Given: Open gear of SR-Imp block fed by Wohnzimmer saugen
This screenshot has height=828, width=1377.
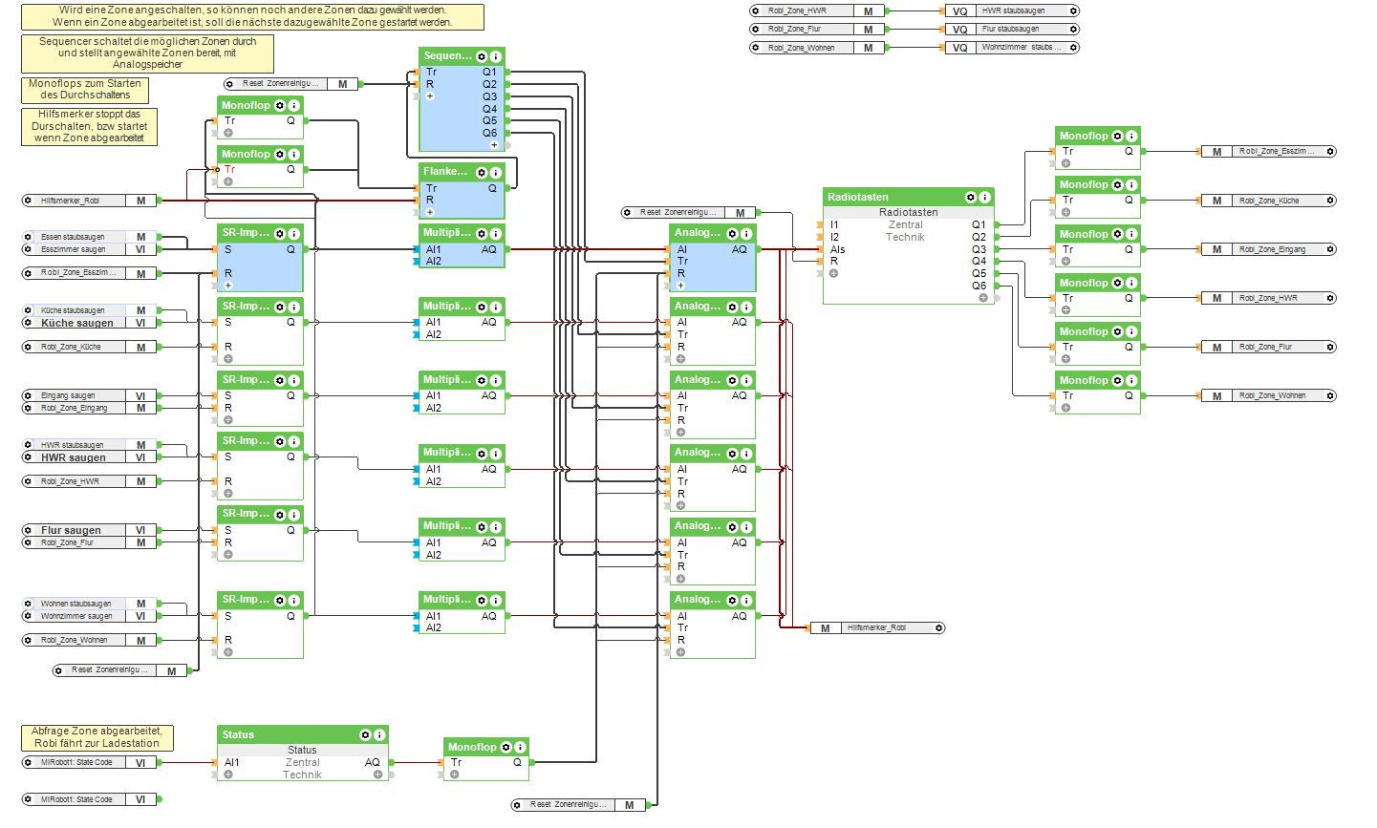Looking at the screenshot, I should (280, 600).
